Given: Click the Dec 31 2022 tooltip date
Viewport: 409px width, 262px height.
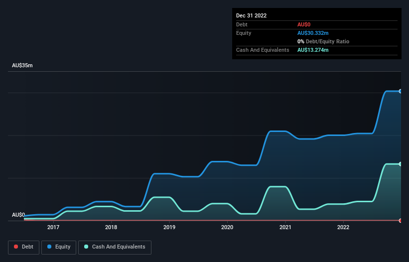Looking at the screenshot, I should click(x=251, y=15).
